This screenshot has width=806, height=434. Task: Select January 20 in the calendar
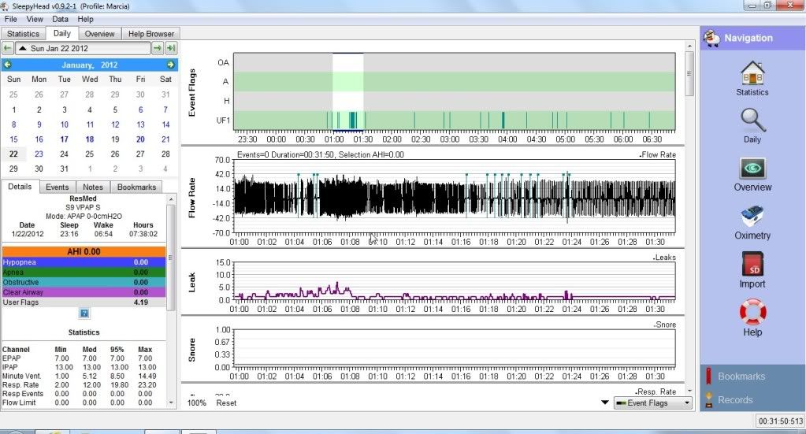pos(140,139)
